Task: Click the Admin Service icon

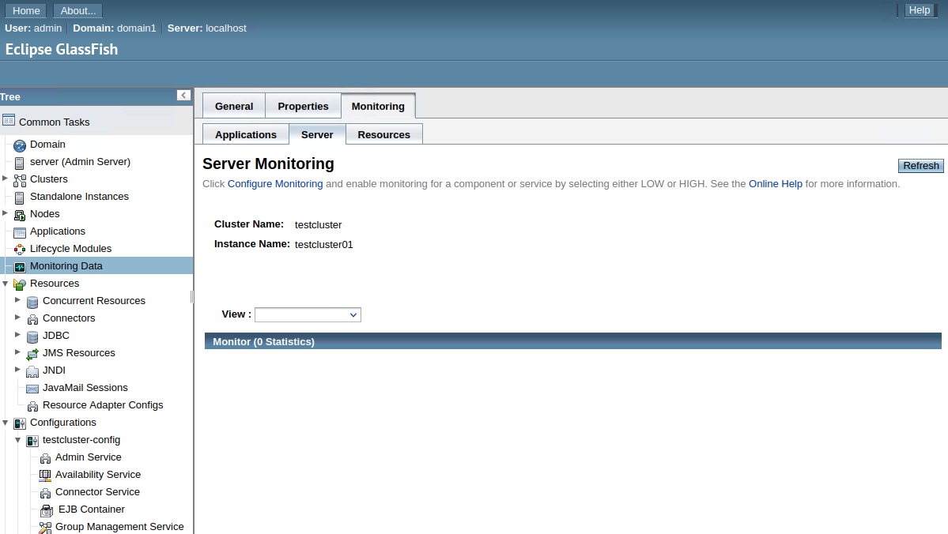Action: [x=45, y=458]
